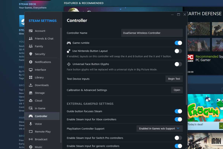Viewport: 223px width, 149px height.
Task: Click the Music note icon
Action: point(31,147)
